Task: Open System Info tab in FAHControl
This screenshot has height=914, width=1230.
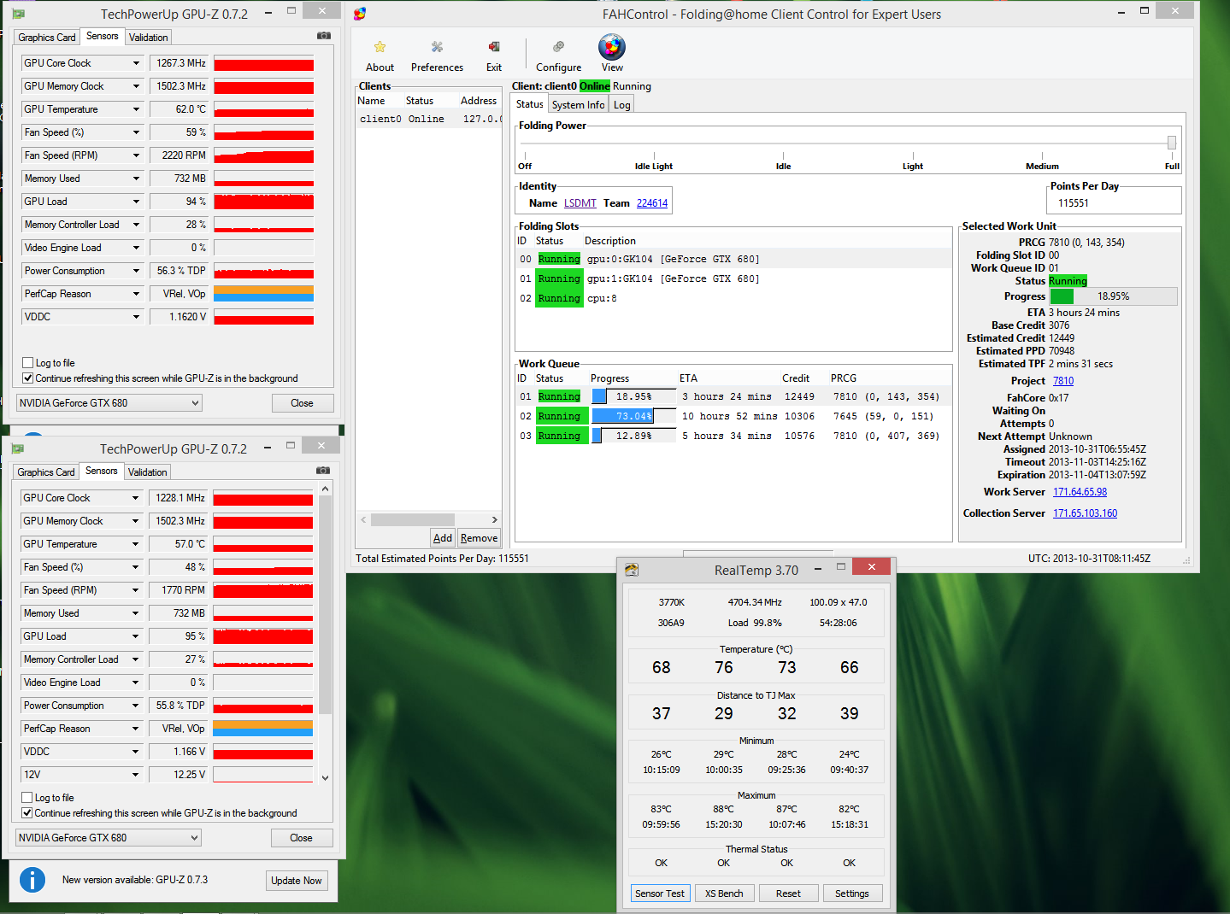Action: [x=578, y=105]
